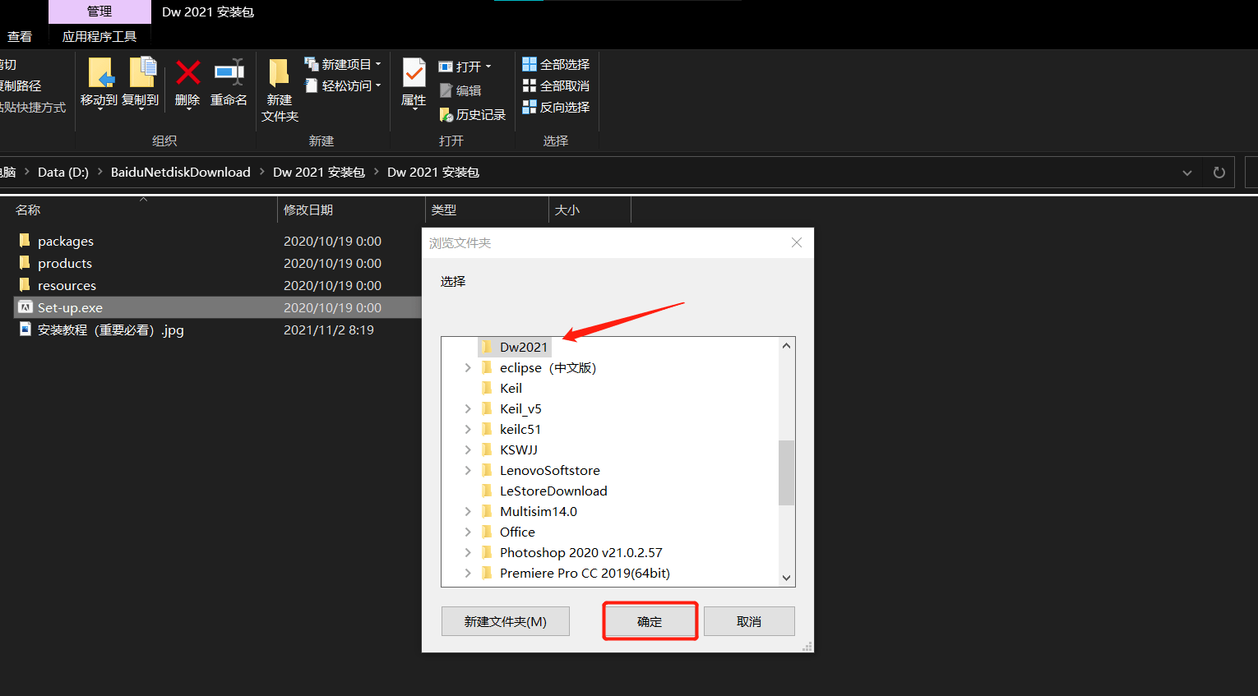
Task: Expand the Keil_v5 folder node
Action: pos(468,408)
